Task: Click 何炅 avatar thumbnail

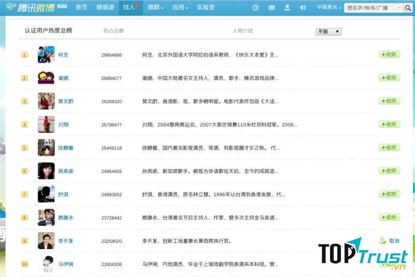Action: (46, 55)
